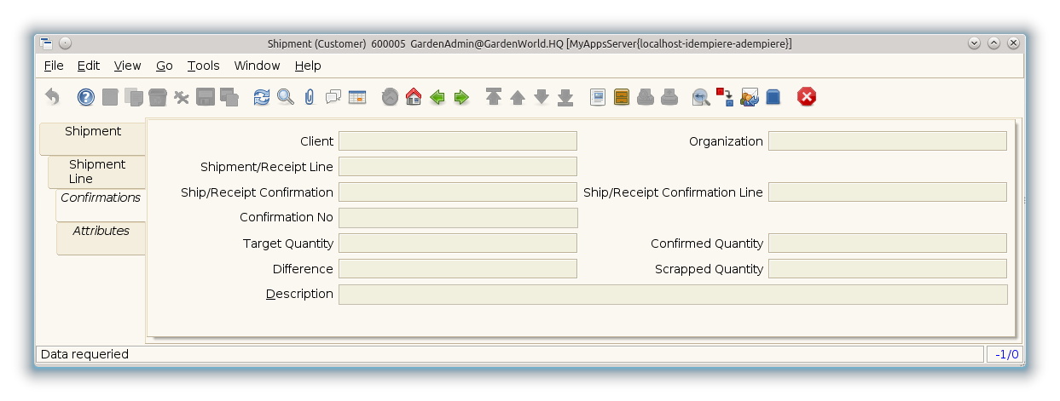This screenshot has width=1060, height=401.
Task: Toggle the grid view table icon
Action: click(356, 97)
